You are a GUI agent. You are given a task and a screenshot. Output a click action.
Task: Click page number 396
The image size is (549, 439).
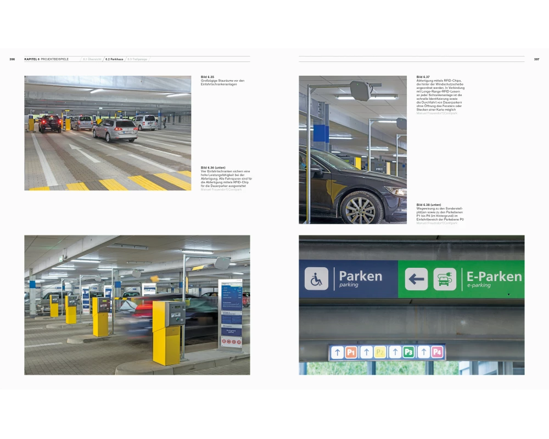(12, 59)
